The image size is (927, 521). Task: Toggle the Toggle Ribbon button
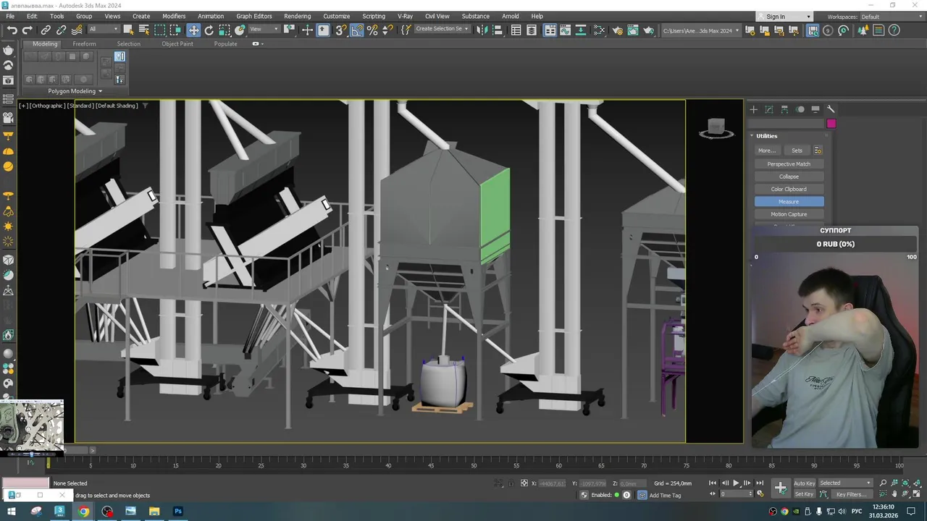550,30
